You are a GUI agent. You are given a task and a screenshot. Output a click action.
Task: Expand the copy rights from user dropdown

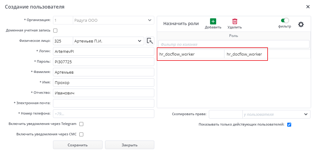306,114
